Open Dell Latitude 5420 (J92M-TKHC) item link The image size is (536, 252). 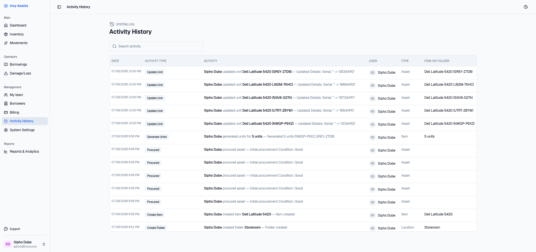coord(449,85)
